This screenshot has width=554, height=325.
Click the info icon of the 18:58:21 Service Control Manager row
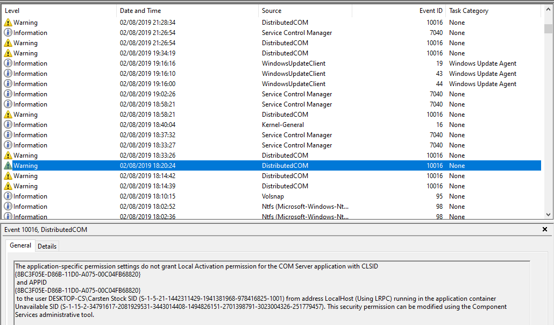click(8, 104)
